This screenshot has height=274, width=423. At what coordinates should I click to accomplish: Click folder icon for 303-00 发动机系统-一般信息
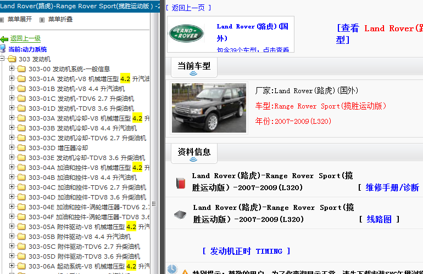21,69
